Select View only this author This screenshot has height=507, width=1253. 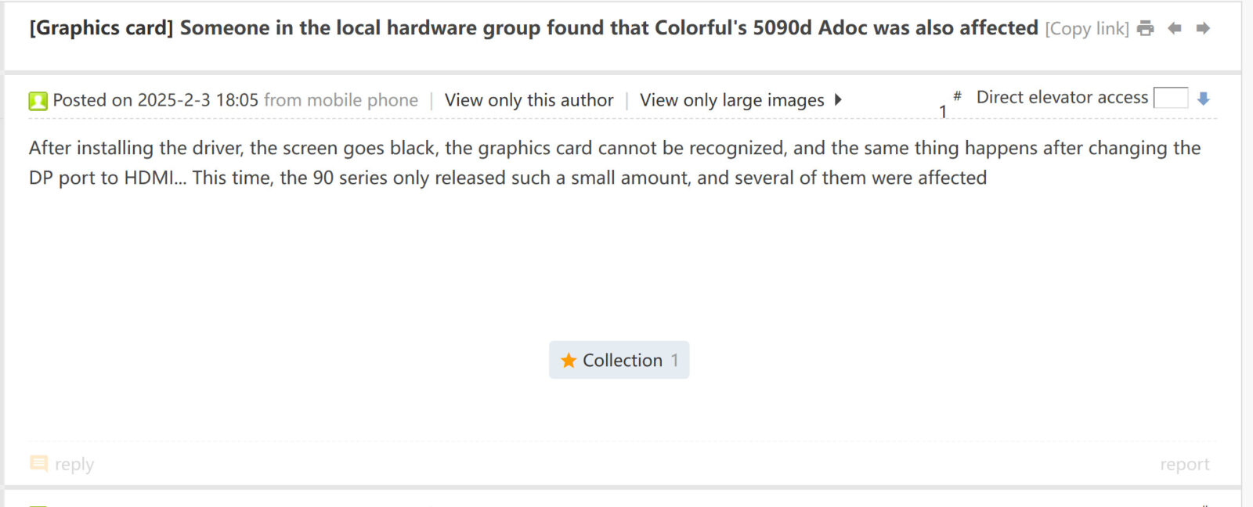529,100
